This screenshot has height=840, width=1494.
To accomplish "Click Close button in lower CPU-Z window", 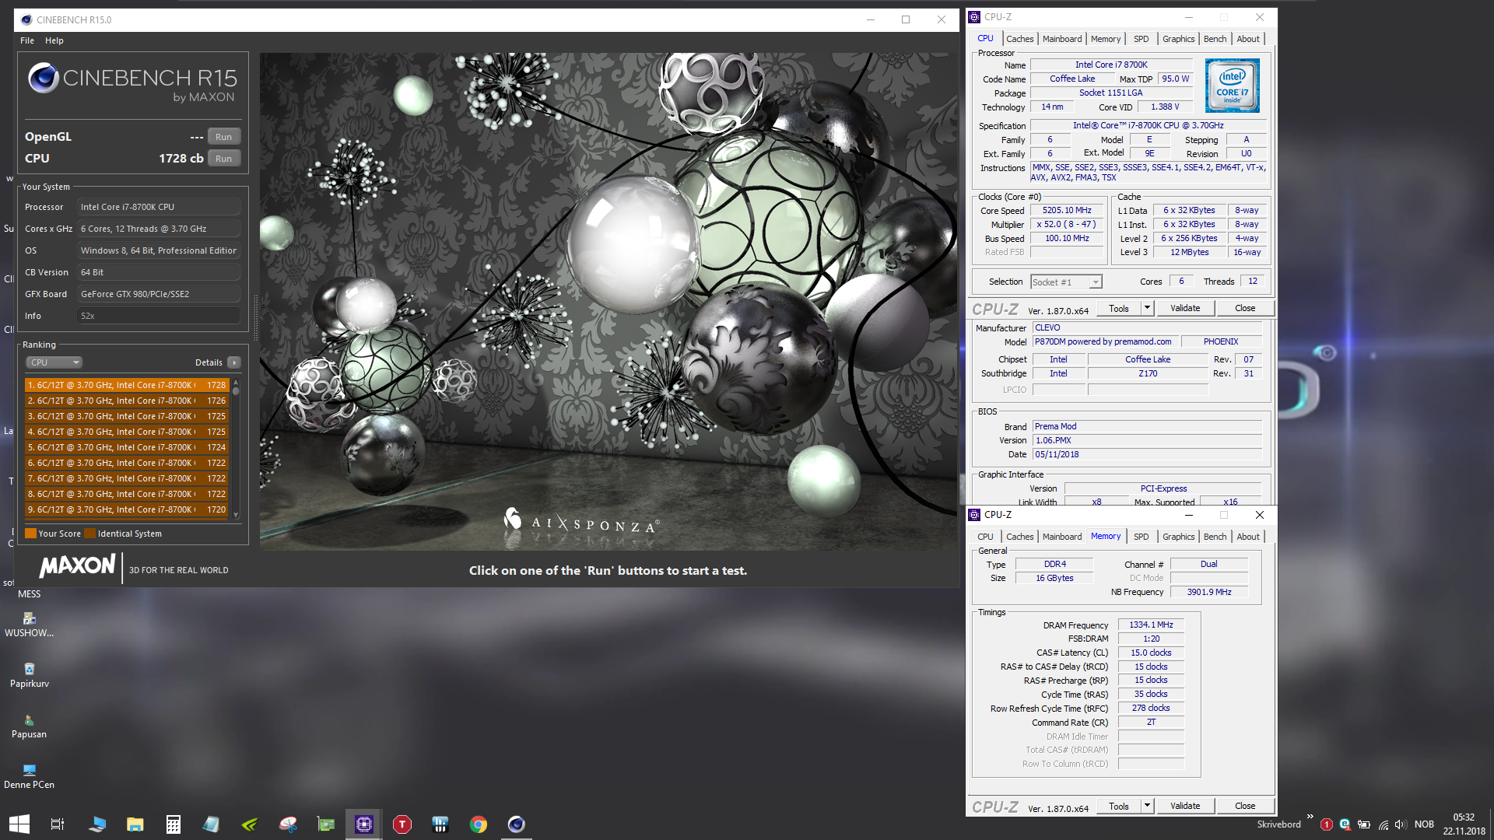I will (1245, 806).
